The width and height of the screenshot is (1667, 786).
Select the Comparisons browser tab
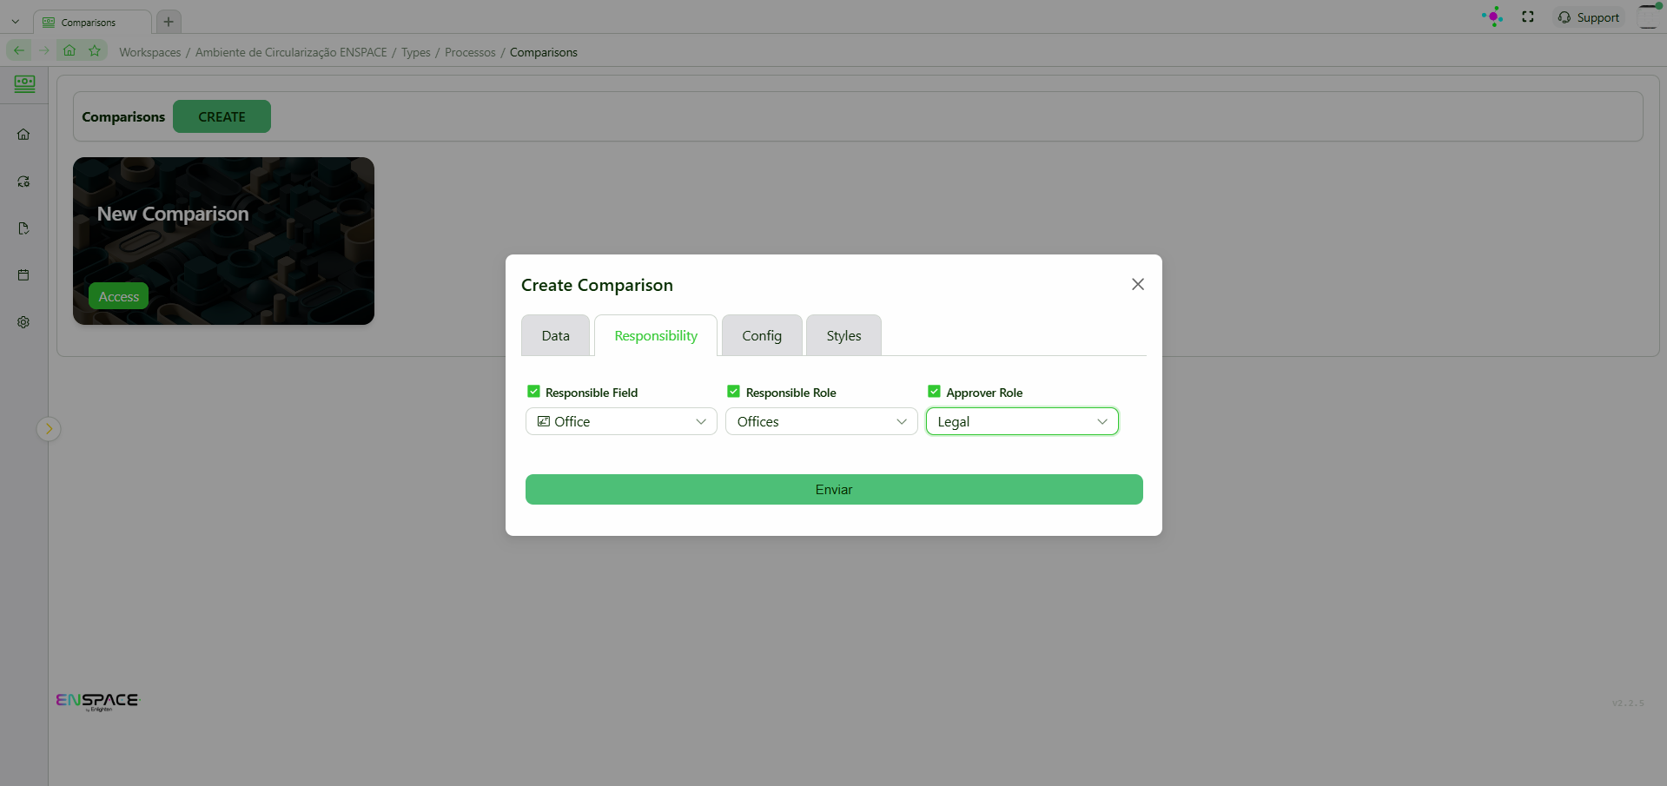point(91,23)
